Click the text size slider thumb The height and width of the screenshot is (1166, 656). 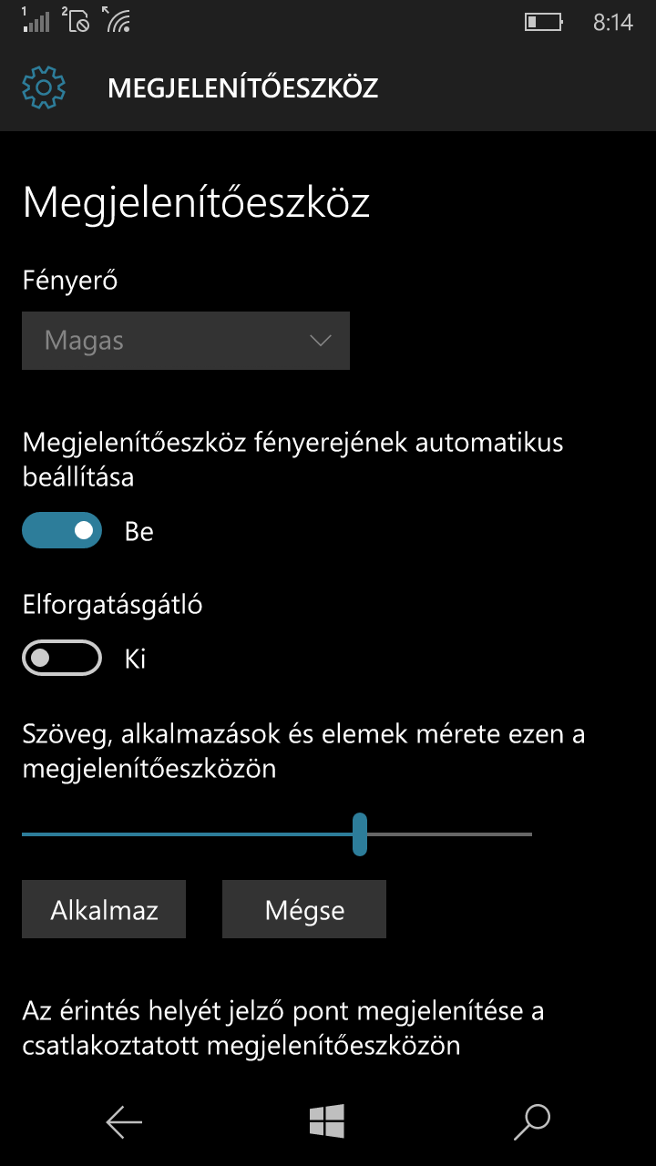point(360,834)
